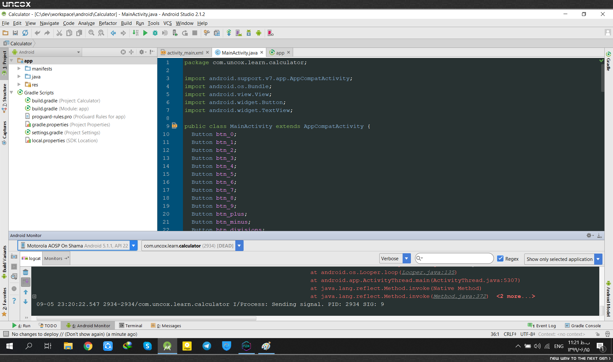The height and width of the screenshot is (362, 613).
Task: Open the Event Log panel
Action: click(x=542, y=326)
